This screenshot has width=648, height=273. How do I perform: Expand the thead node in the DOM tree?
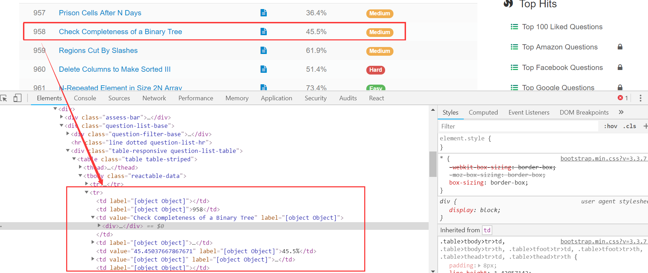80,167
